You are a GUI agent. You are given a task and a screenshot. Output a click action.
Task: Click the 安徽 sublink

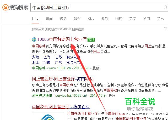(x=35, y=57)
